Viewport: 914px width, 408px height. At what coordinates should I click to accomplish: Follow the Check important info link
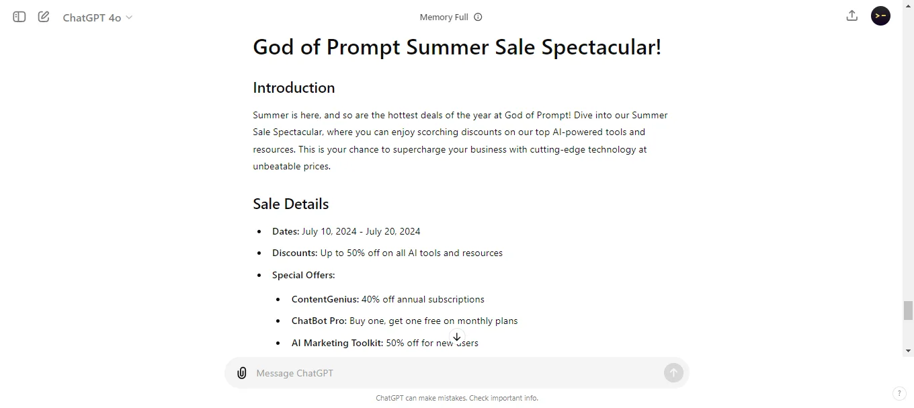point(503,398)
